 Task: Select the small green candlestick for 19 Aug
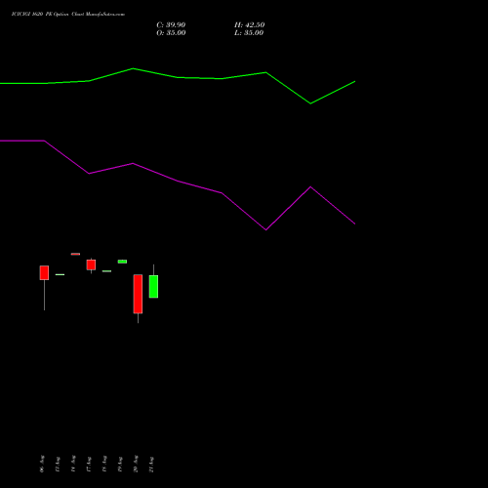122,262
